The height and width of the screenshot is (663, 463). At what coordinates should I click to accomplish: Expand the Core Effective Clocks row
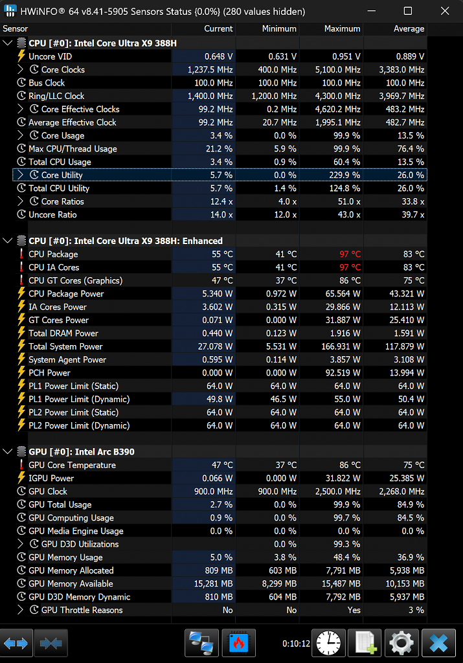tap(20, 109)
